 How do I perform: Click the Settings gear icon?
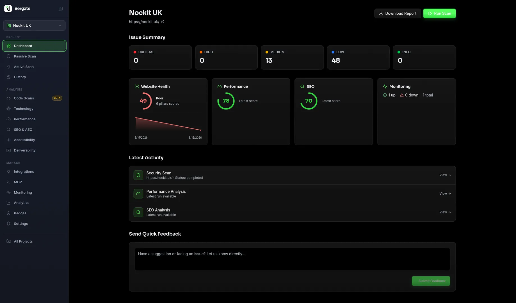click(8, 224)
